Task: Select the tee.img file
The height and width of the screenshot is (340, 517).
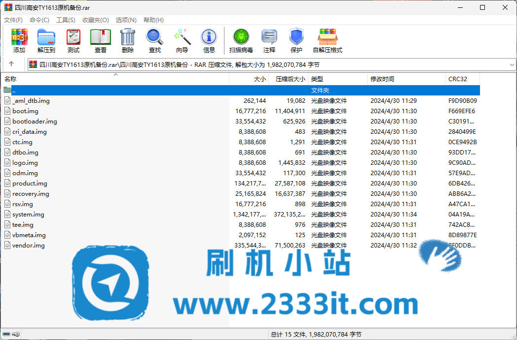Action: (23, 224)
